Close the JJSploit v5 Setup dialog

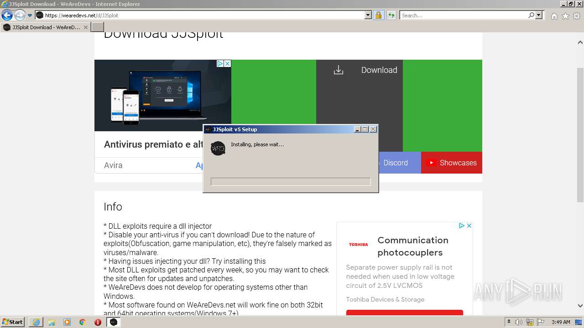[x=373, y=129]
